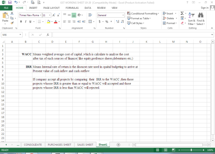Viewport: 215px width, 154px height.
Task: Click the Undo arrow icon
Action: click(16, 2)
